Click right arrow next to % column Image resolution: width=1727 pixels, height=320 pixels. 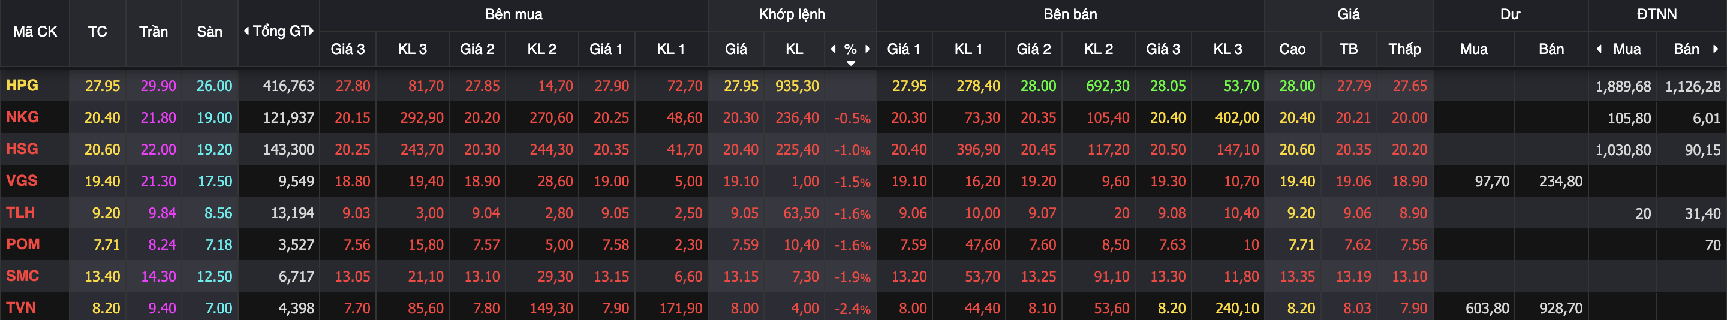868,49
